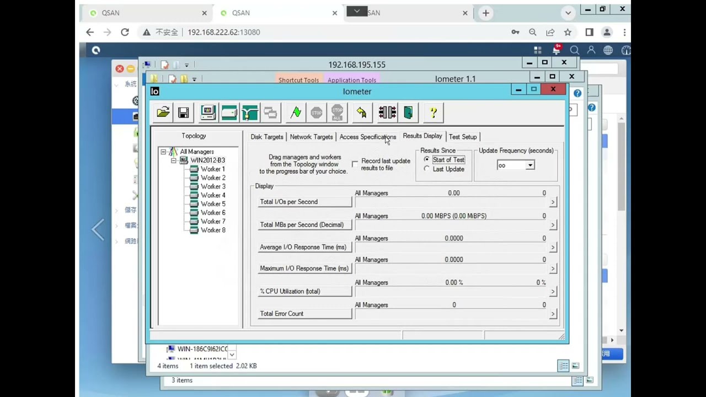Viewport: 706px width, 397px height.
Task: Click the left carousel arrow on QSAN page
Action: (x=98, y=229)
